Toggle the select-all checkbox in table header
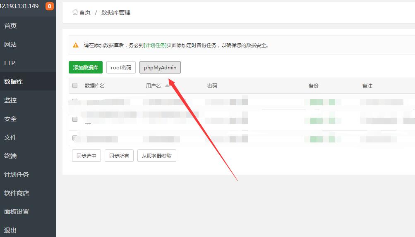 tap(75, 86)
